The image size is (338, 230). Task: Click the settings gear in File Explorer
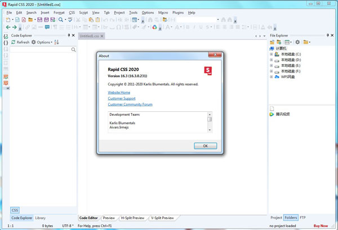298,42
